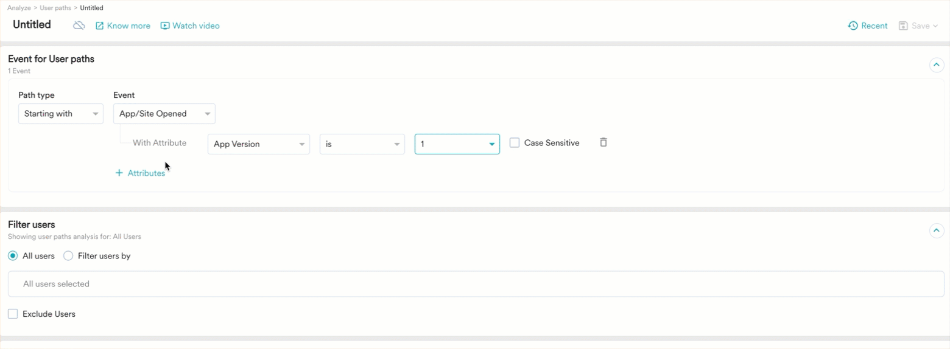950x349 pixels.
Task: Click the All users selected field
Action: [x=476, y=284]
